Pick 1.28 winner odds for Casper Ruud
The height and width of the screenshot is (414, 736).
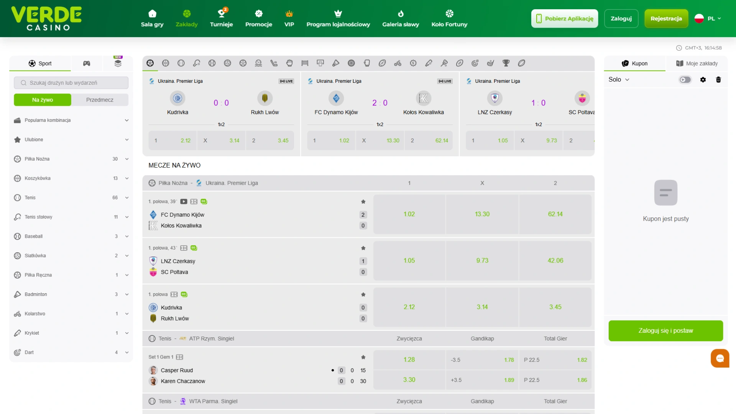(409, 360)
